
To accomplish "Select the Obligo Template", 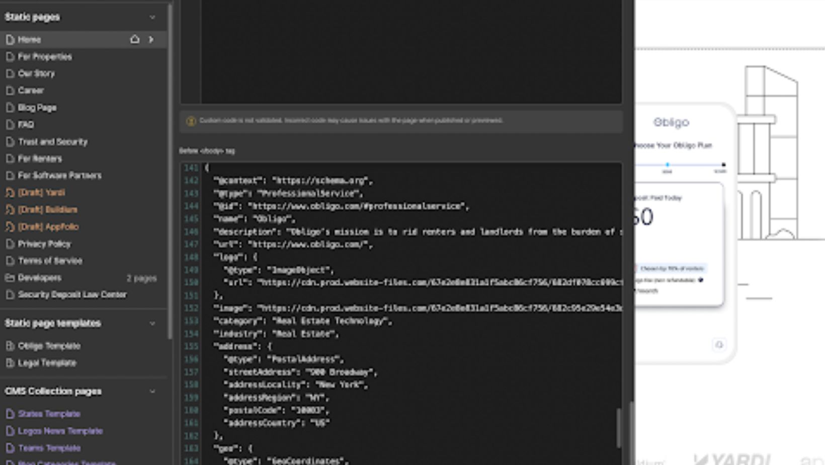I will point(49,346).
